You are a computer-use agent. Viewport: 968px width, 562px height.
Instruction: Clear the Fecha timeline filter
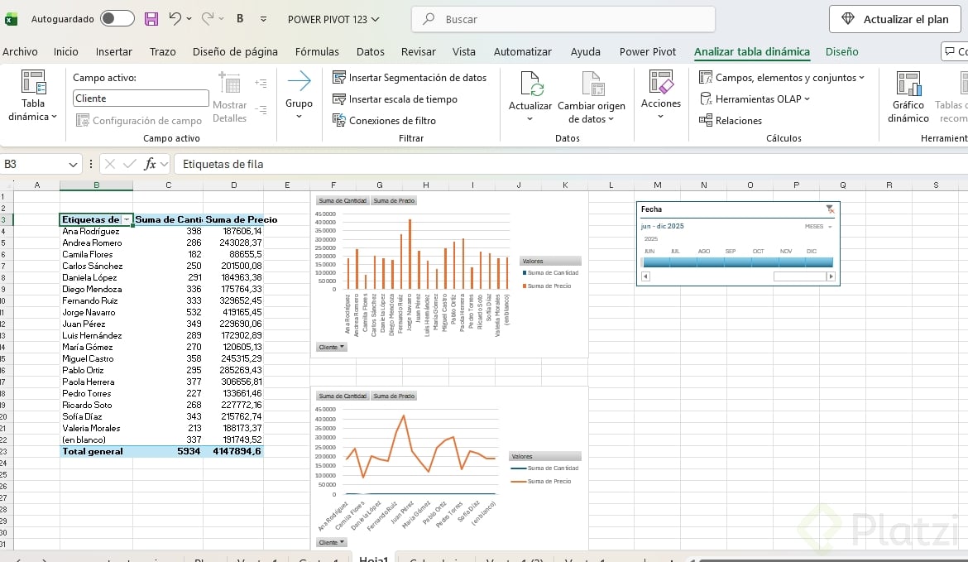(x=830, y=209)
